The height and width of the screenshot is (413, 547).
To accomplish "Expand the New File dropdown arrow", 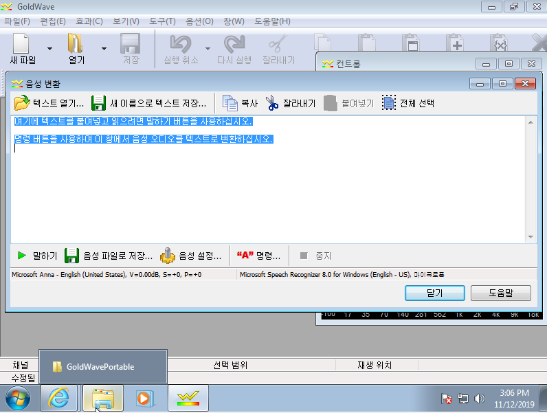I will pyautogui.click(x=49, y=49).
